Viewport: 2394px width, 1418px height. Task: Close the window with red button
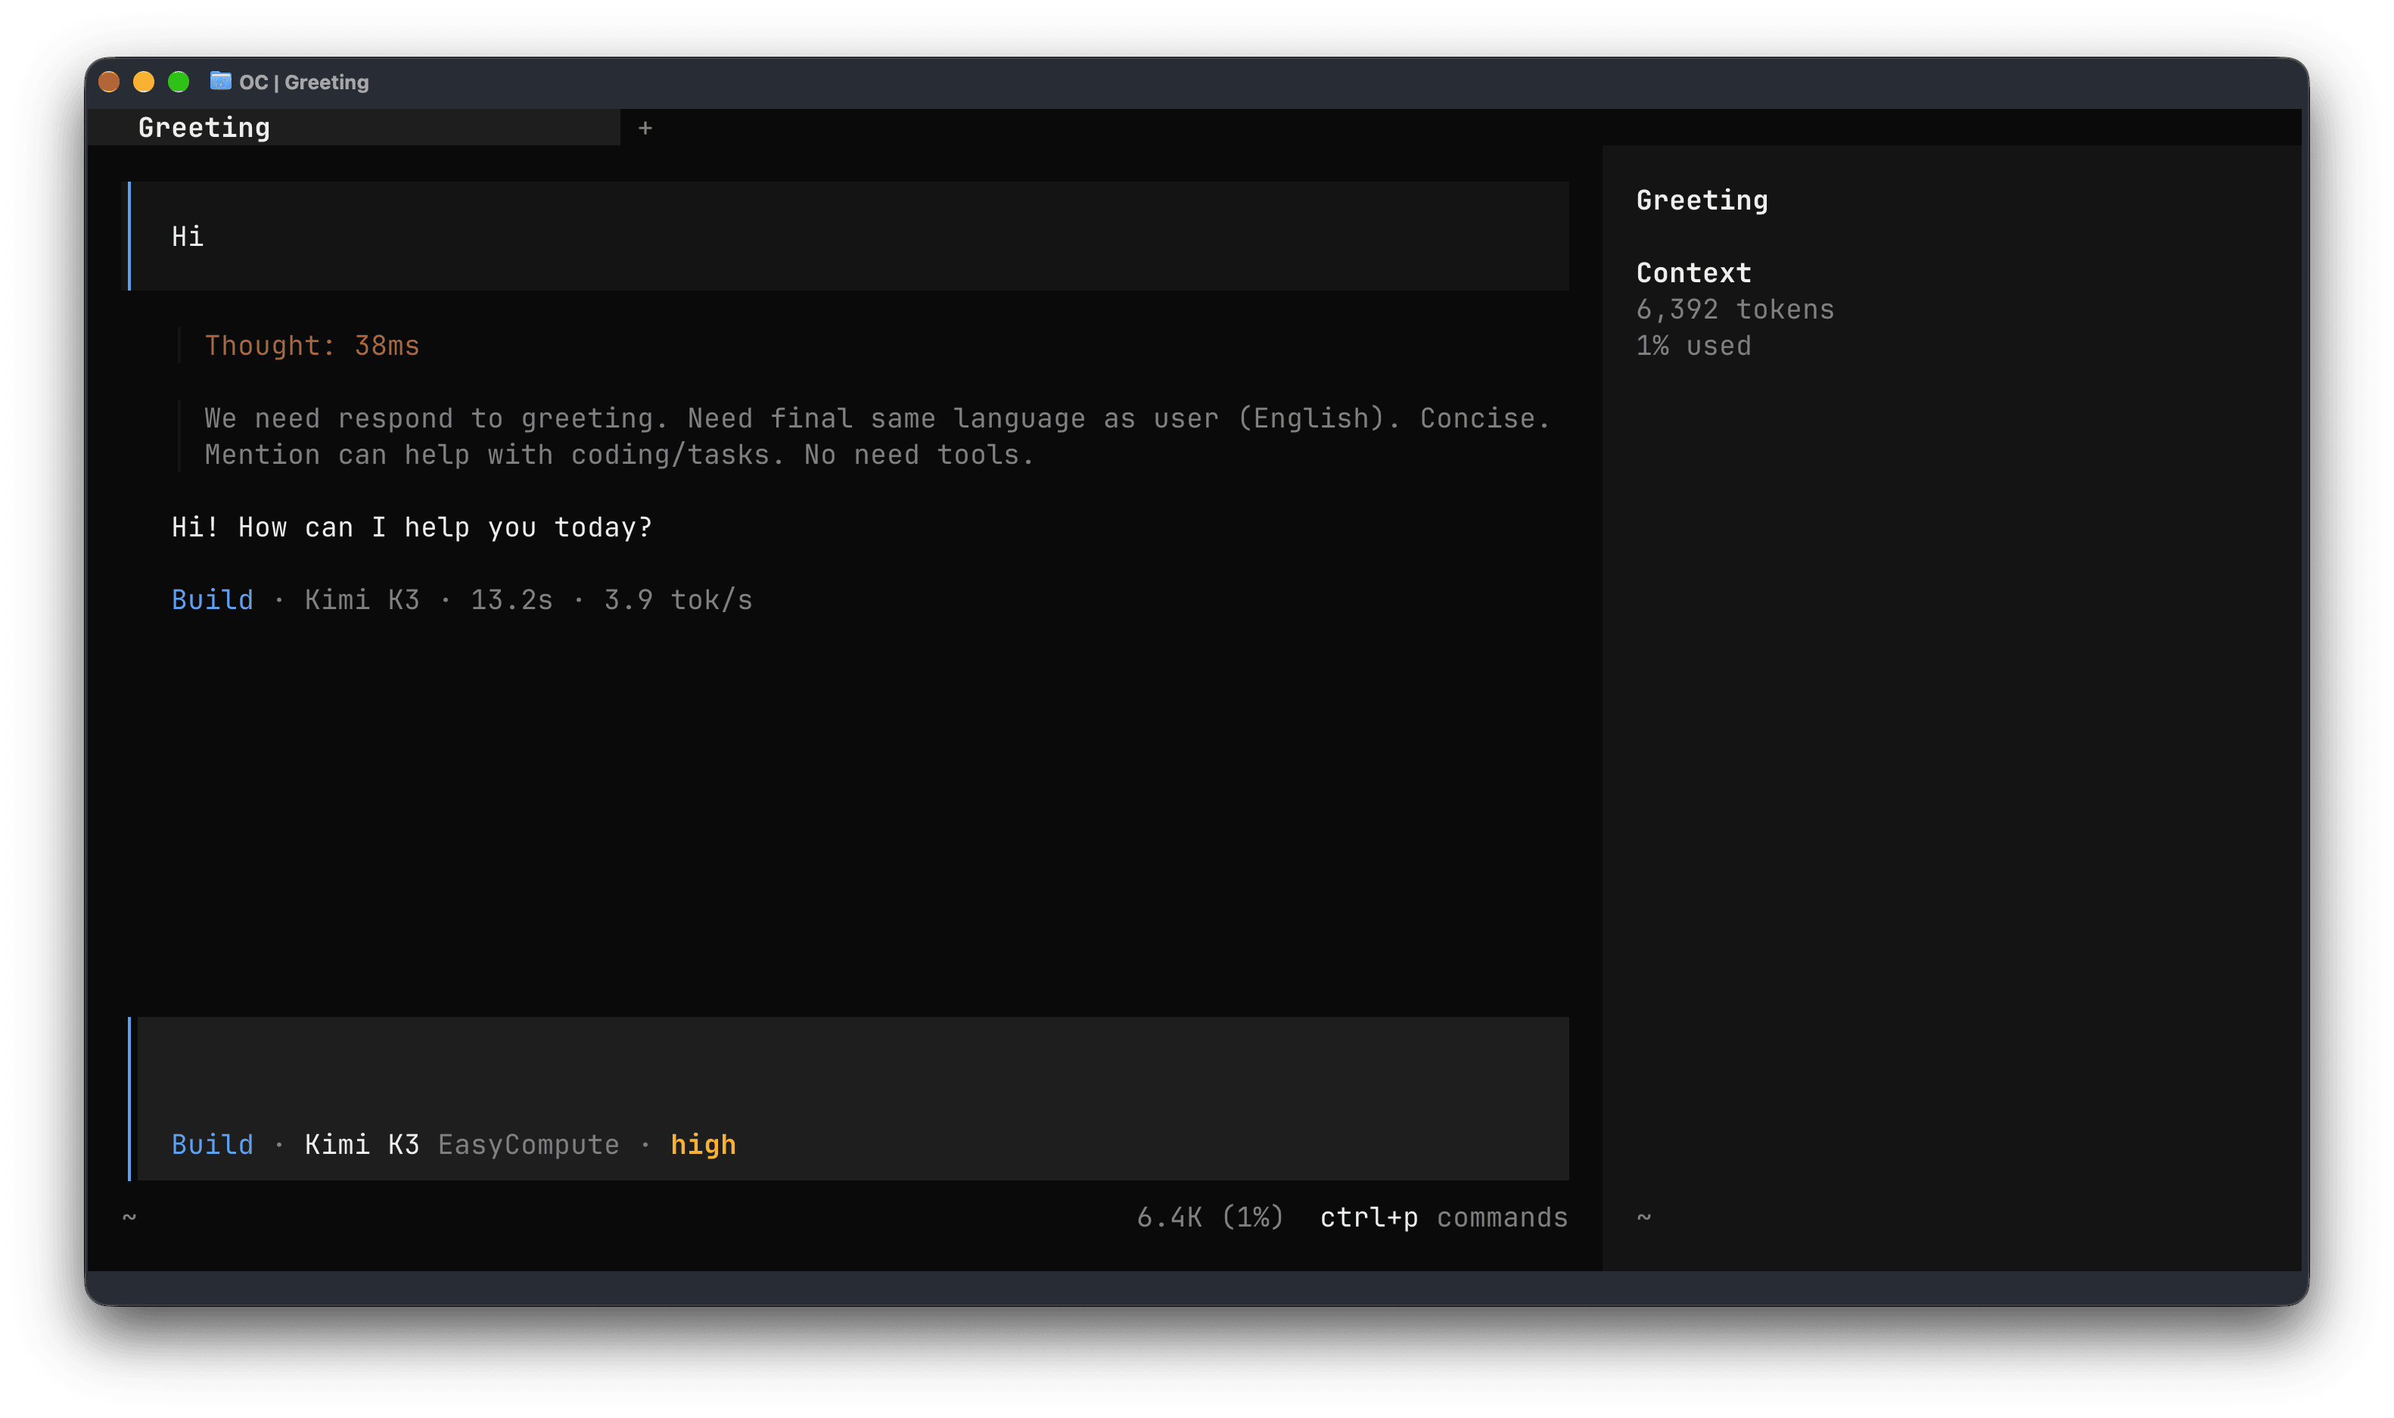110,82
